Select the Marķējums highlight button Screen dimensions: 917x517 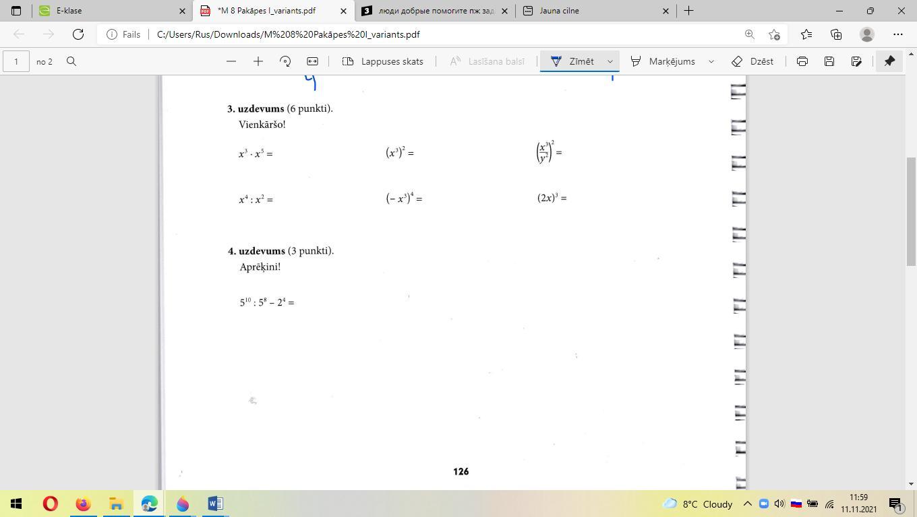(663, 61)
